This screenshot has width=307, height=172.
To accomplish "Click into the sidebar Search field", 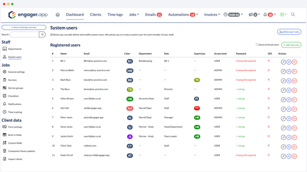I will click(25, 35).
